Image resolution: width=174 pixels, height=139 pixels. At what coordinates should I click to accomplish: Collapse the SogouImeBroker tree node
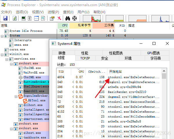pyautogui.click(x=16, y=96)
